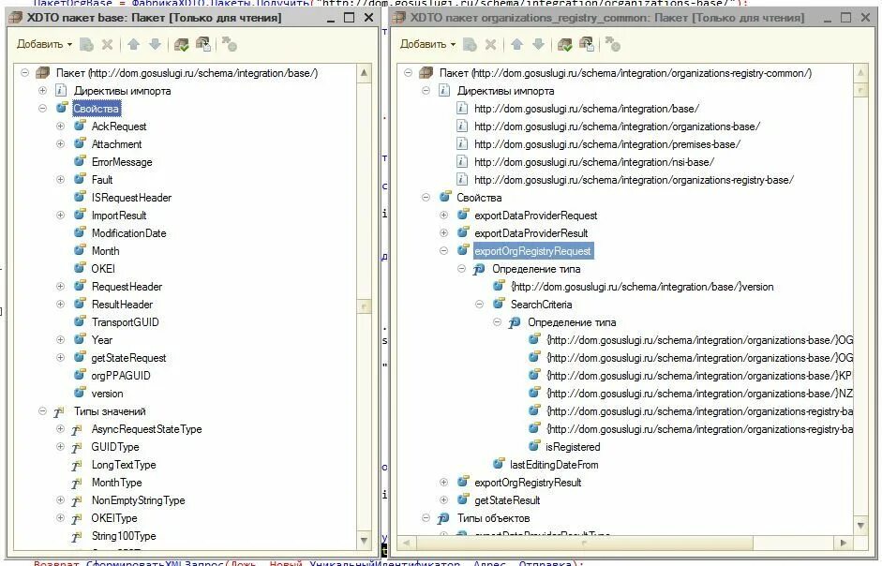Select the isRegistered tree item

[573, 447]
